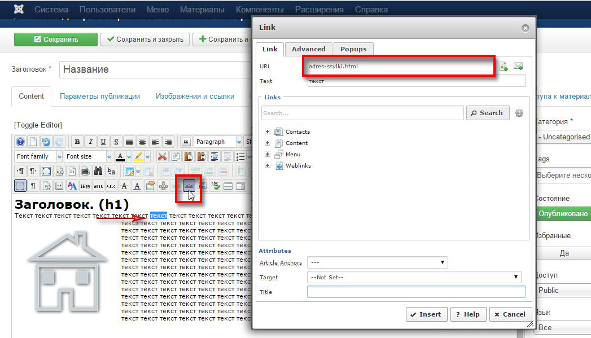This screenshot has height=338, width=591.
Task: Click the binoculars Find icon
Action: point(98,171)
